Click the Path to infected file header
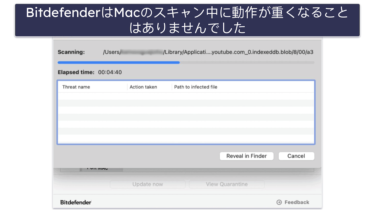The width and height of the screenshot is (374, 210). pos(196,87)
